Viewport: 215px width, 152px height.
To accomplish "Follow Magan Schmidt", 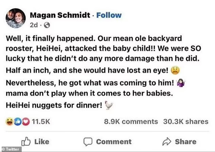I will click(109, 15).
